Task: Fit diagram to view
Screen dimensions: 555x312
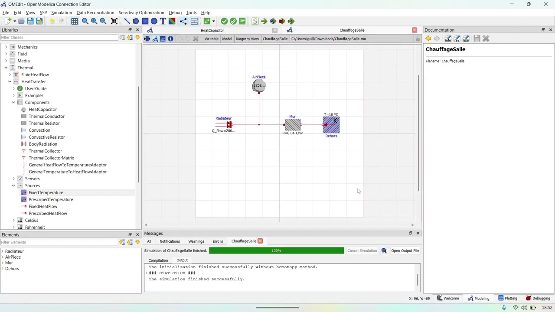Action: click(114, 21)
